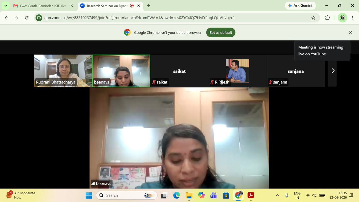Click R Rijesh name label
The height and width of the screenshot is (202, 359).
pos(220,82)
